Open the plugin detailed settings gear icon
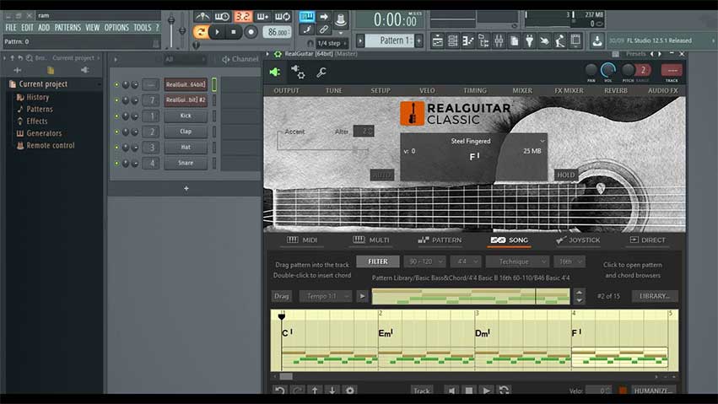The width and height of the screenshot is (718, 404). coord(298,73)
